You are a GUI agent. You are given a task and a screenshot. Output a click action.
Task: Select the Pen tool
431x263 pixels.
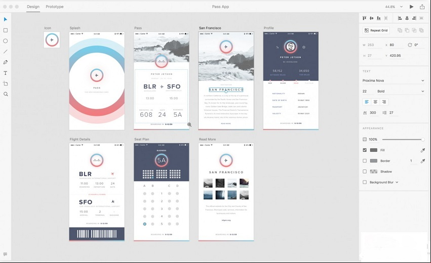coord(6,62)
